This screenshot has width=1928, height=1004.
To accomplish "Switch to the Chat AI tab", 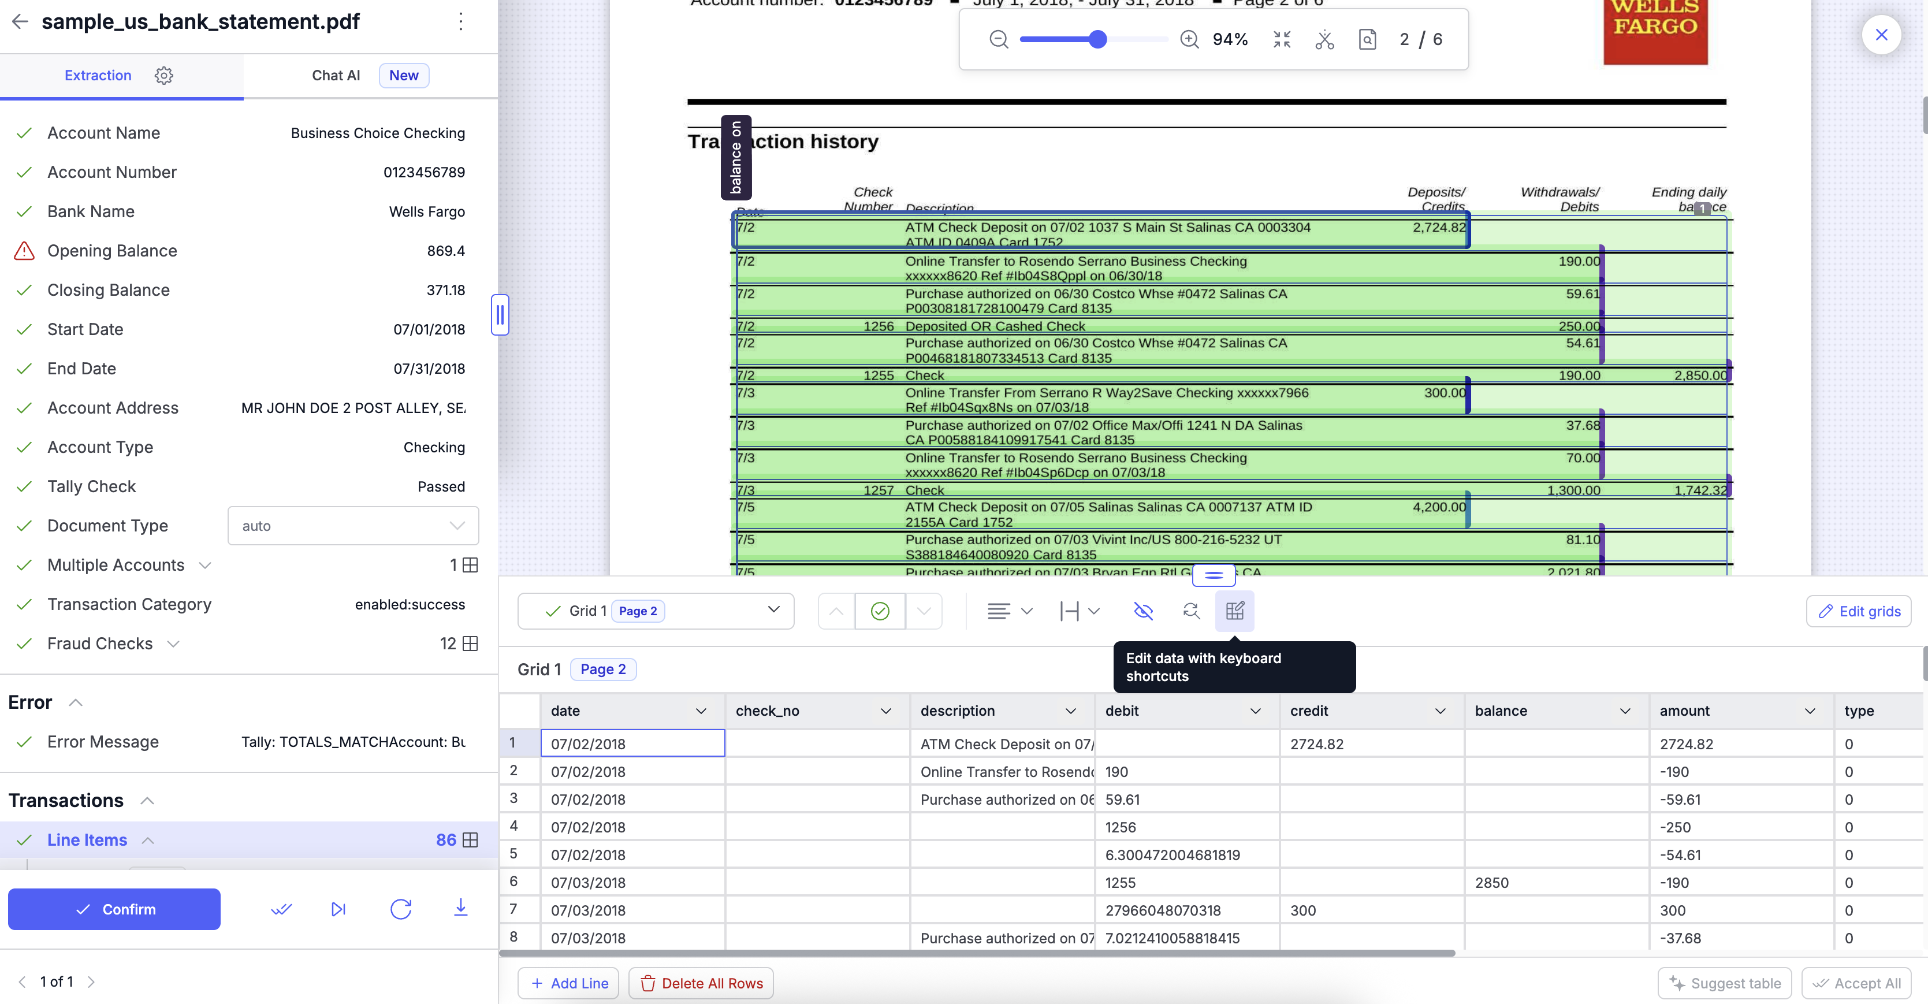I will 336,76.
